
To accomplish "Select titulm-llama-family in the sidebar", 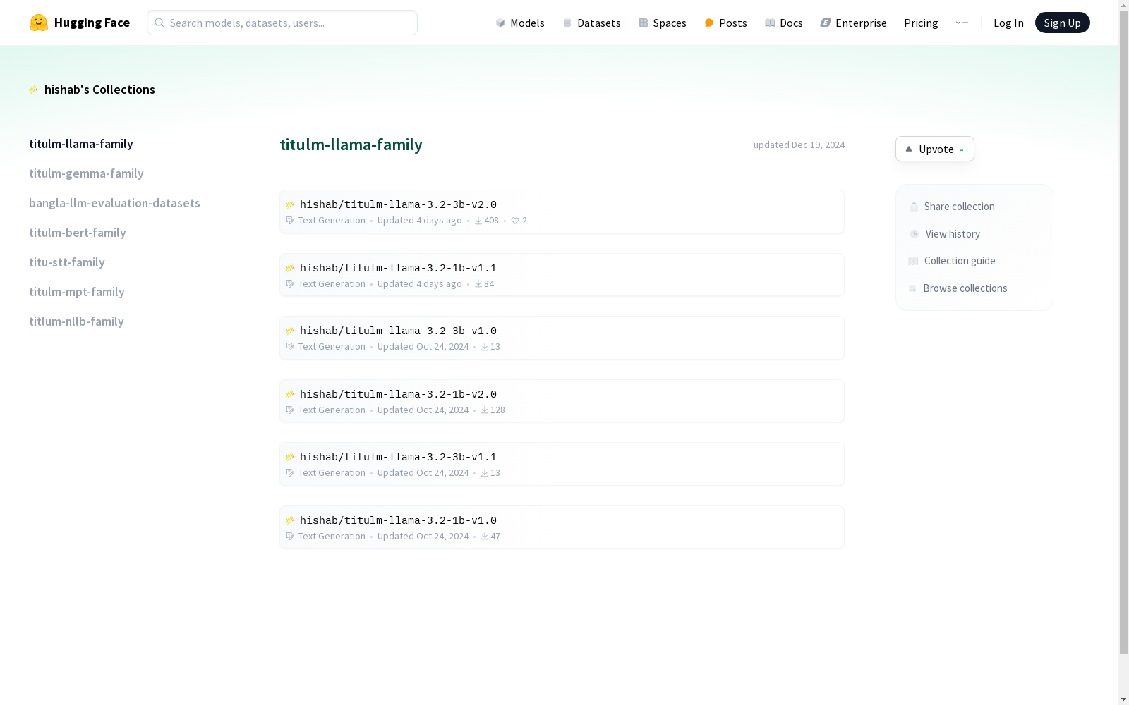I will (81, 144).
